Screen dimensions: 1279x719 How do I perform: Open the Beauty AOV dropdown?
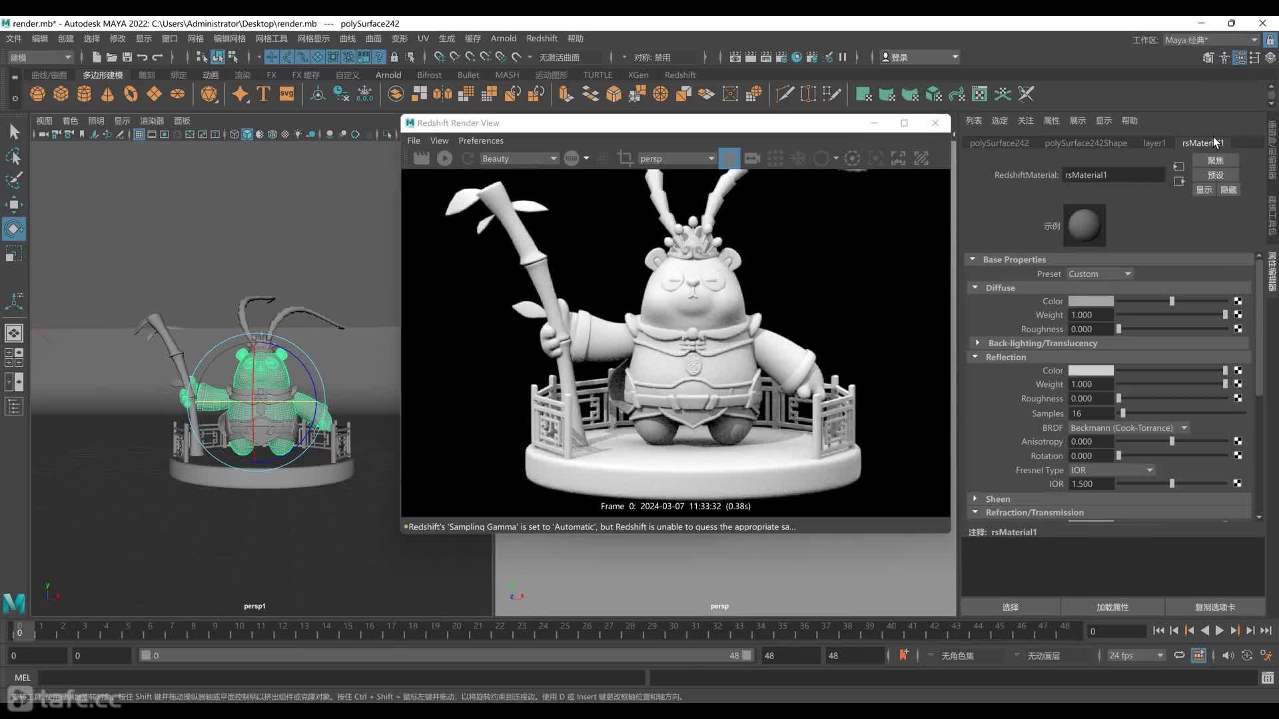point(519,158)
